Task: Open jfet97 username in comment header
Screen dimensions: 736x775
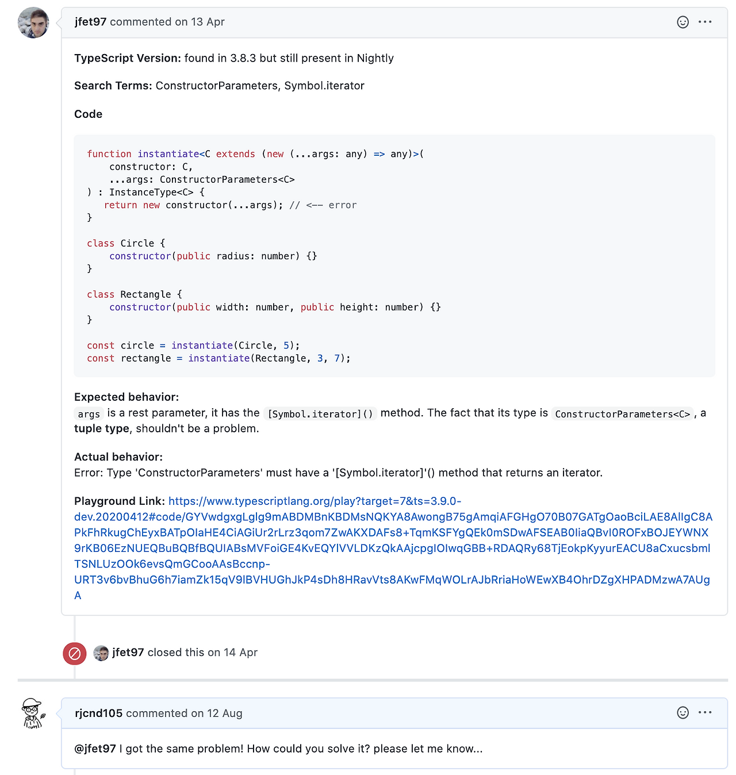Action: click(90, 22)
